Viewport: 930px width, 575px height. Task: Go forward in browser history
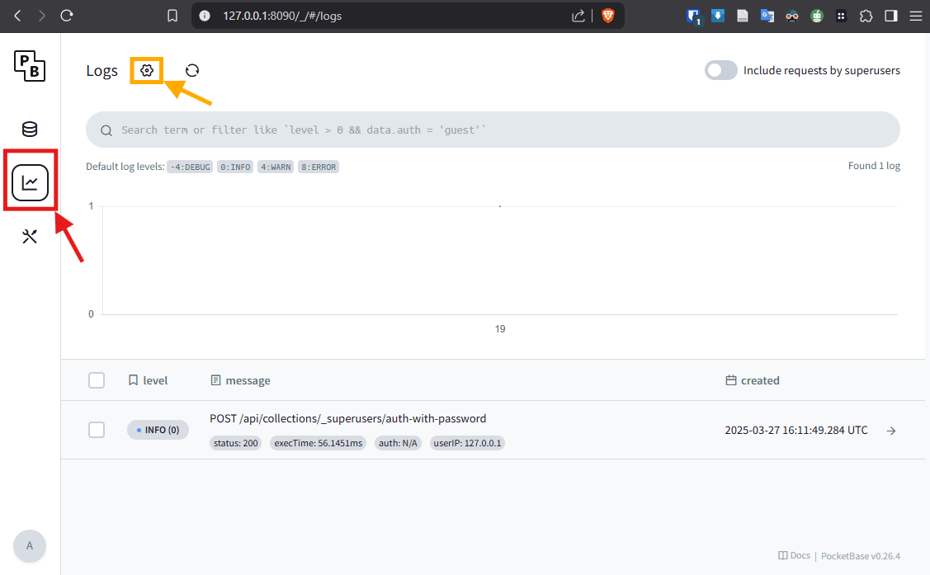41,16
